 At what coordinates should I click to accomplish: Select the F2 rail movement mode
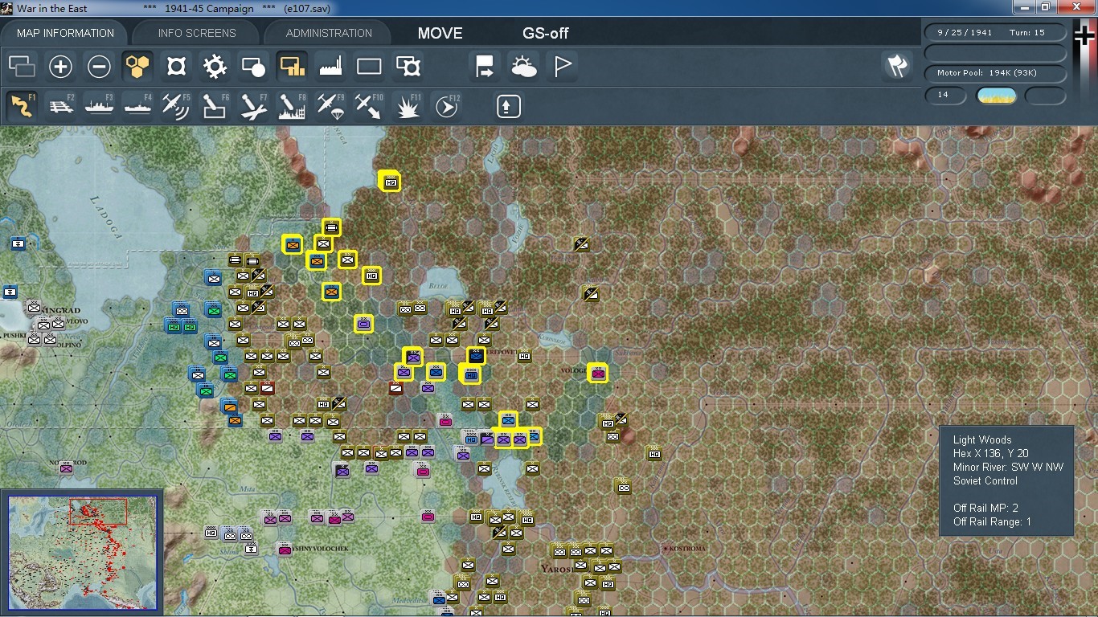click(60, 106)
